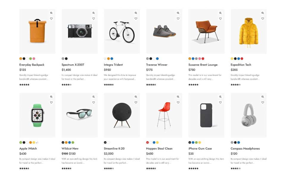
Task: Open quick view for Compass Headphones
Action: tap(263, 97)
